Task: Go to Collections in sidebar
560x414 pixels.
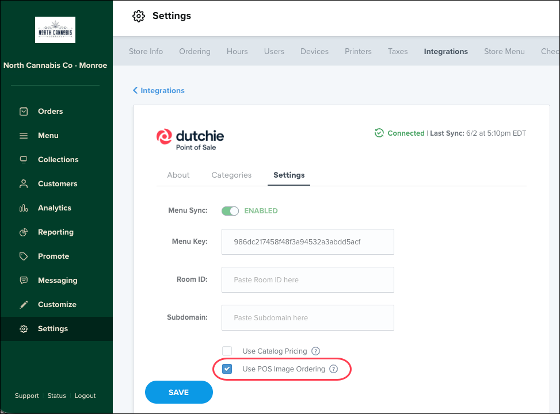Action: point(58,159)
